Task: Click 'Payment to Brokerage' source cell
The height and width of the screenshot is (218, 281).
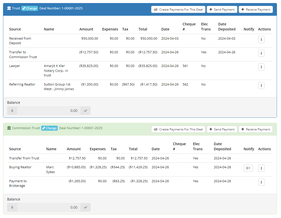Action: [x=18, y=183]
